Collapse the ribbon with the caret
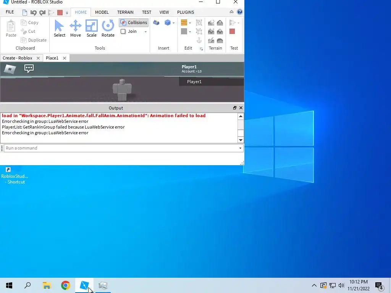This screenshot has height=293, width=391. point(231,12)
